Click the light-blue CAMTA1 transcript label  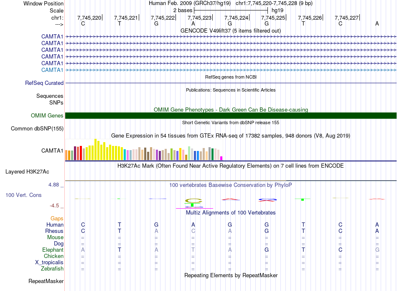coord(52,70)
